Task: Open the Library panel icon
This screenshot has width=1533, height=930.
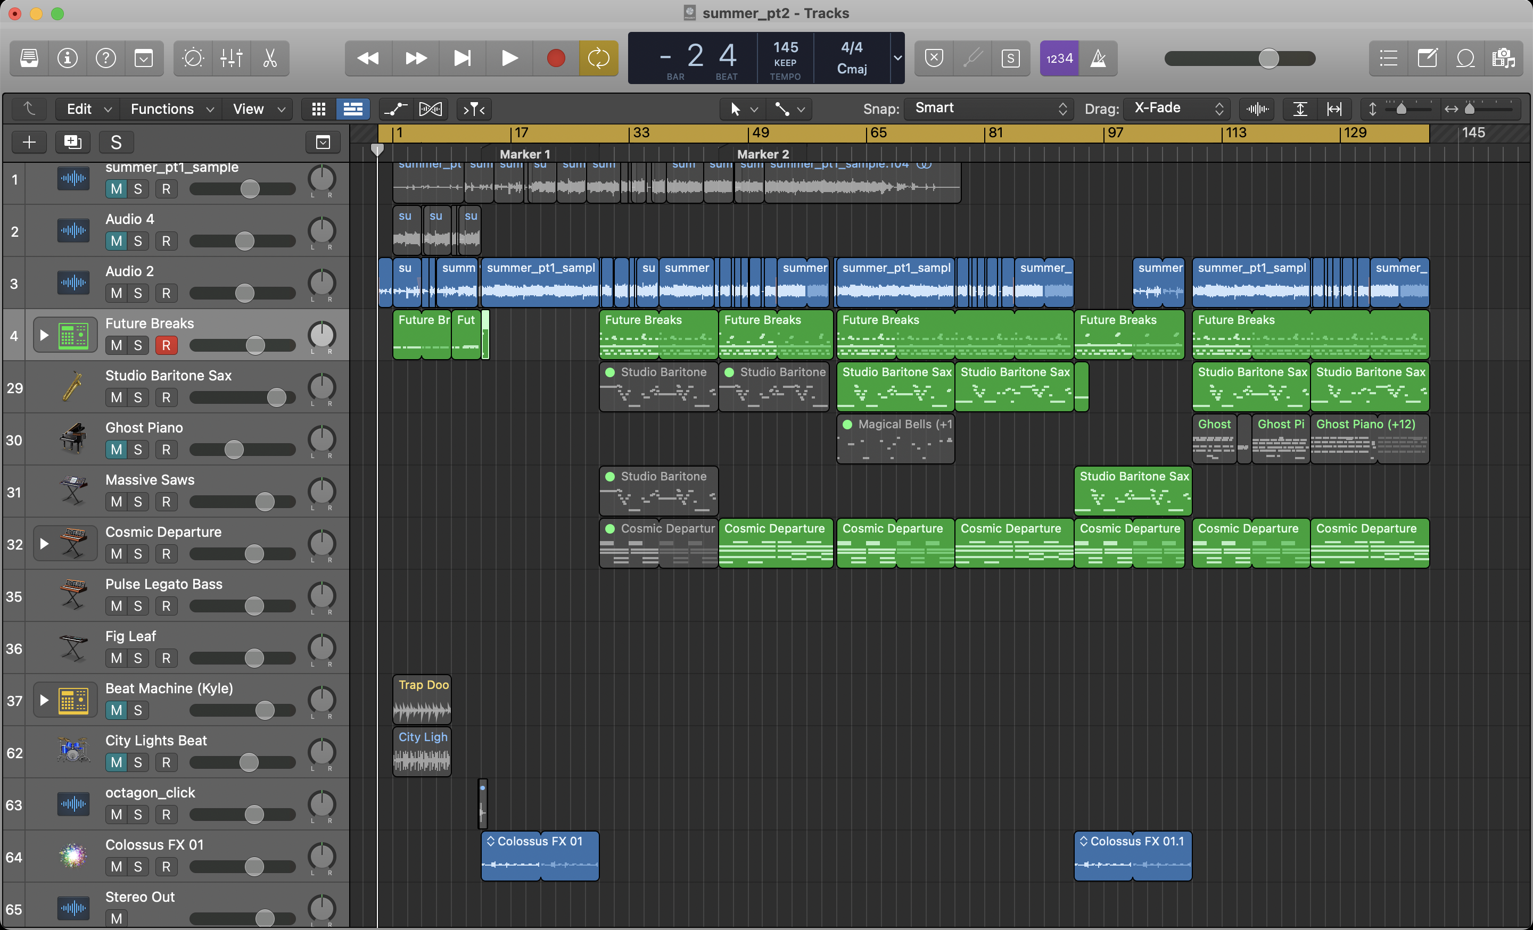Action: click(29, 59)
